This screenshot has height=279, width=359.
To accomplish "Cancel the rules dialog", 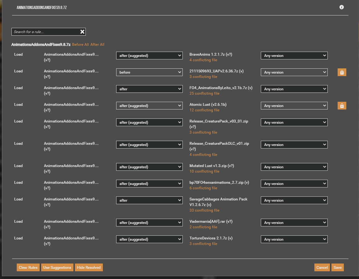I will [322, 267].
